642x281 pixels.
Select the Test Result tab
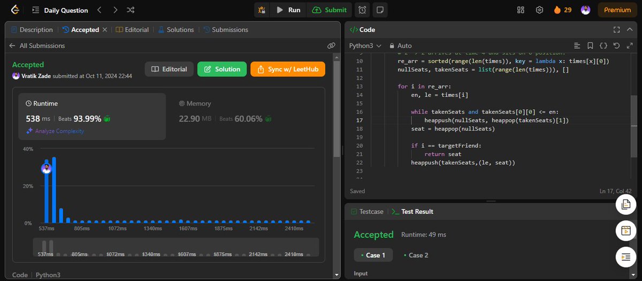coord(412,211)
